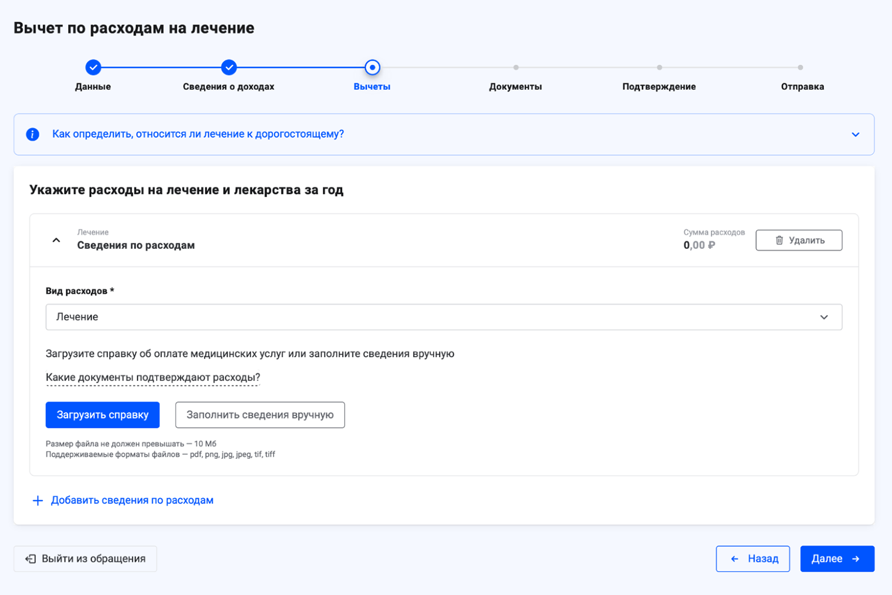
Task: Open Какие документы подтверждают расходы link
Action: (153, 378)
